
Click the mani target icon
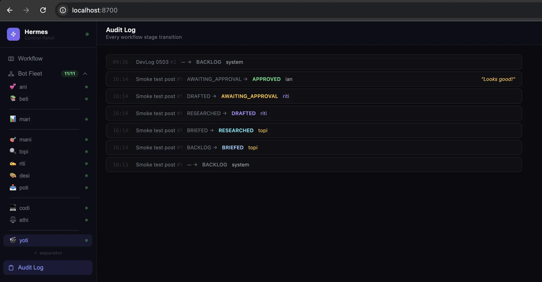coord(13,139)
